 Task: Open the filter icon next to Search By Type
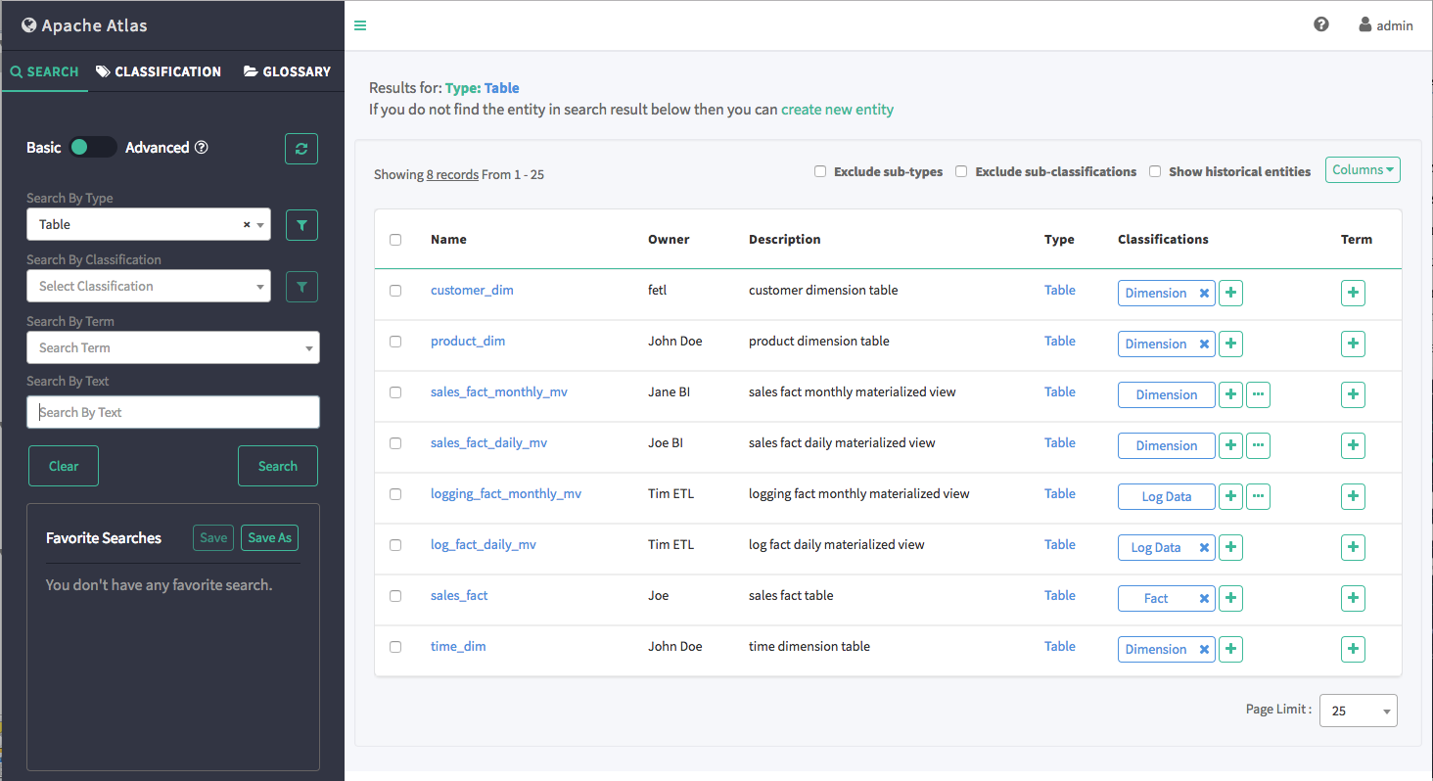click(301, 225)
